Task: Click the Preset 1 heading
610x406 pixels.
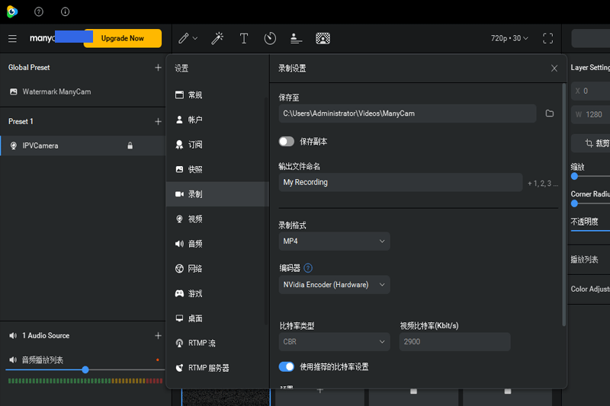Action: (21, 122)
